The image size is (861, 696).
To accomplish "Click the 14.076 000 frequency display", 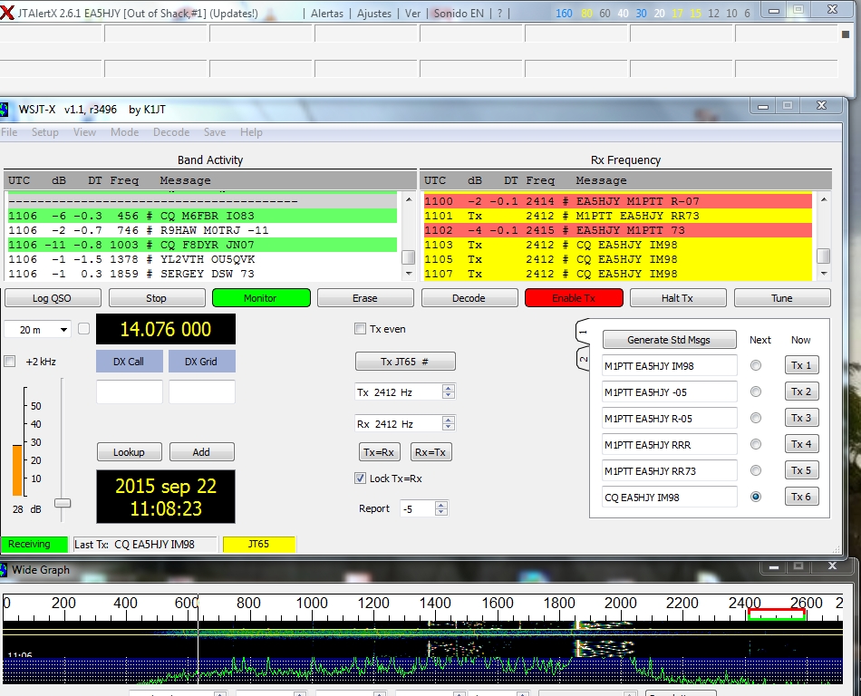I will pyautogui.click(x=166, y=329).
